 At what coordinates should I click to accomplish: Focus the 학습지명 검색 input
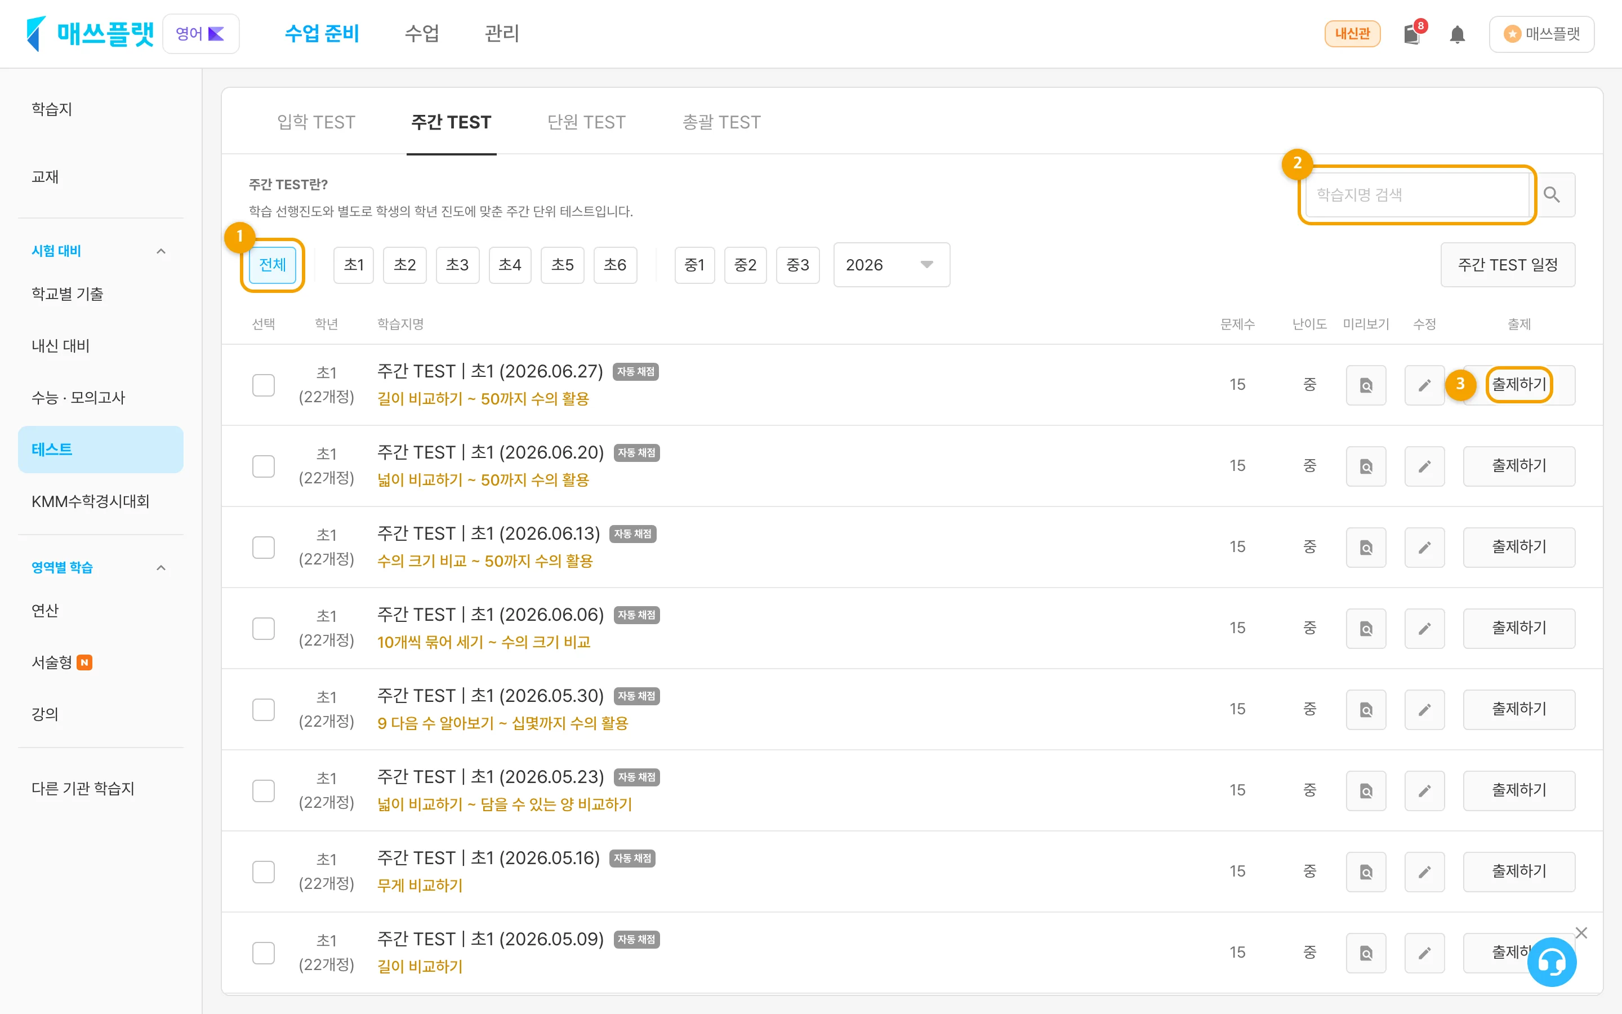tap(1418, 195)
